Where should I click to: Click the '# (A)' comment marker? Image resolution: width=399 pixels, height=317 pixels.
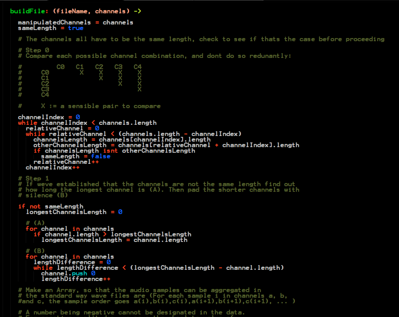(35, 223)
